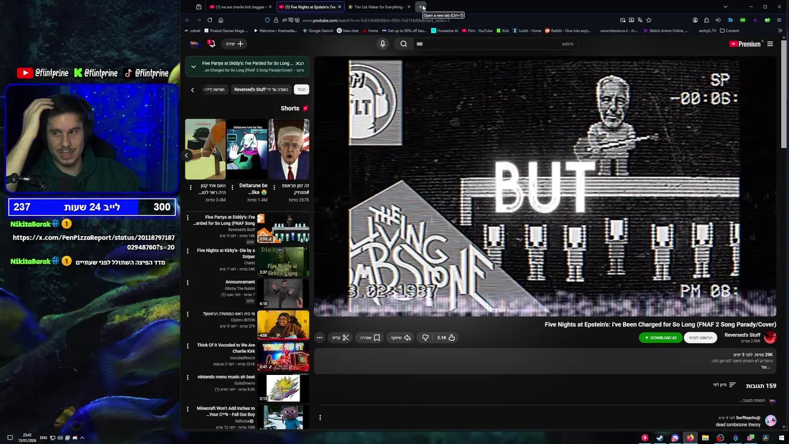Open the 'Humanize AI' bookmark
789x444 pixels.
pos(444,30)
